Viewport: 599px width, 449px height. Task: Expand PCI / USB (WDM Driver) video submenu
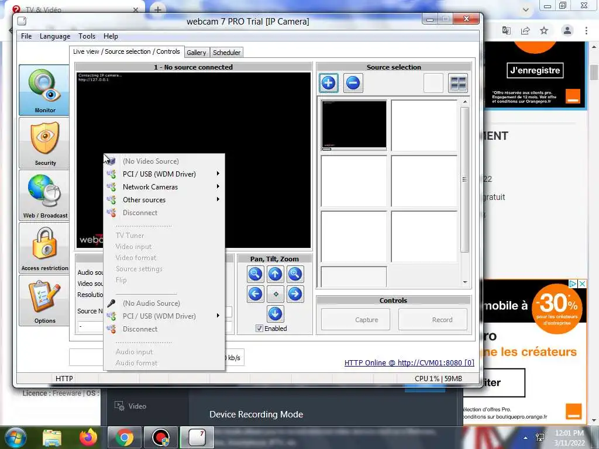pyautogui.click(x=164, y=174)
